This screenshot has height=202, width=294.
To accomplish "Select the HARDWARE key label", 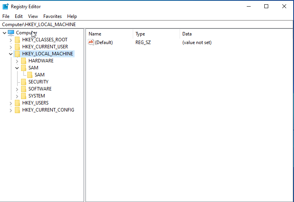I will [x=41, y=61].
